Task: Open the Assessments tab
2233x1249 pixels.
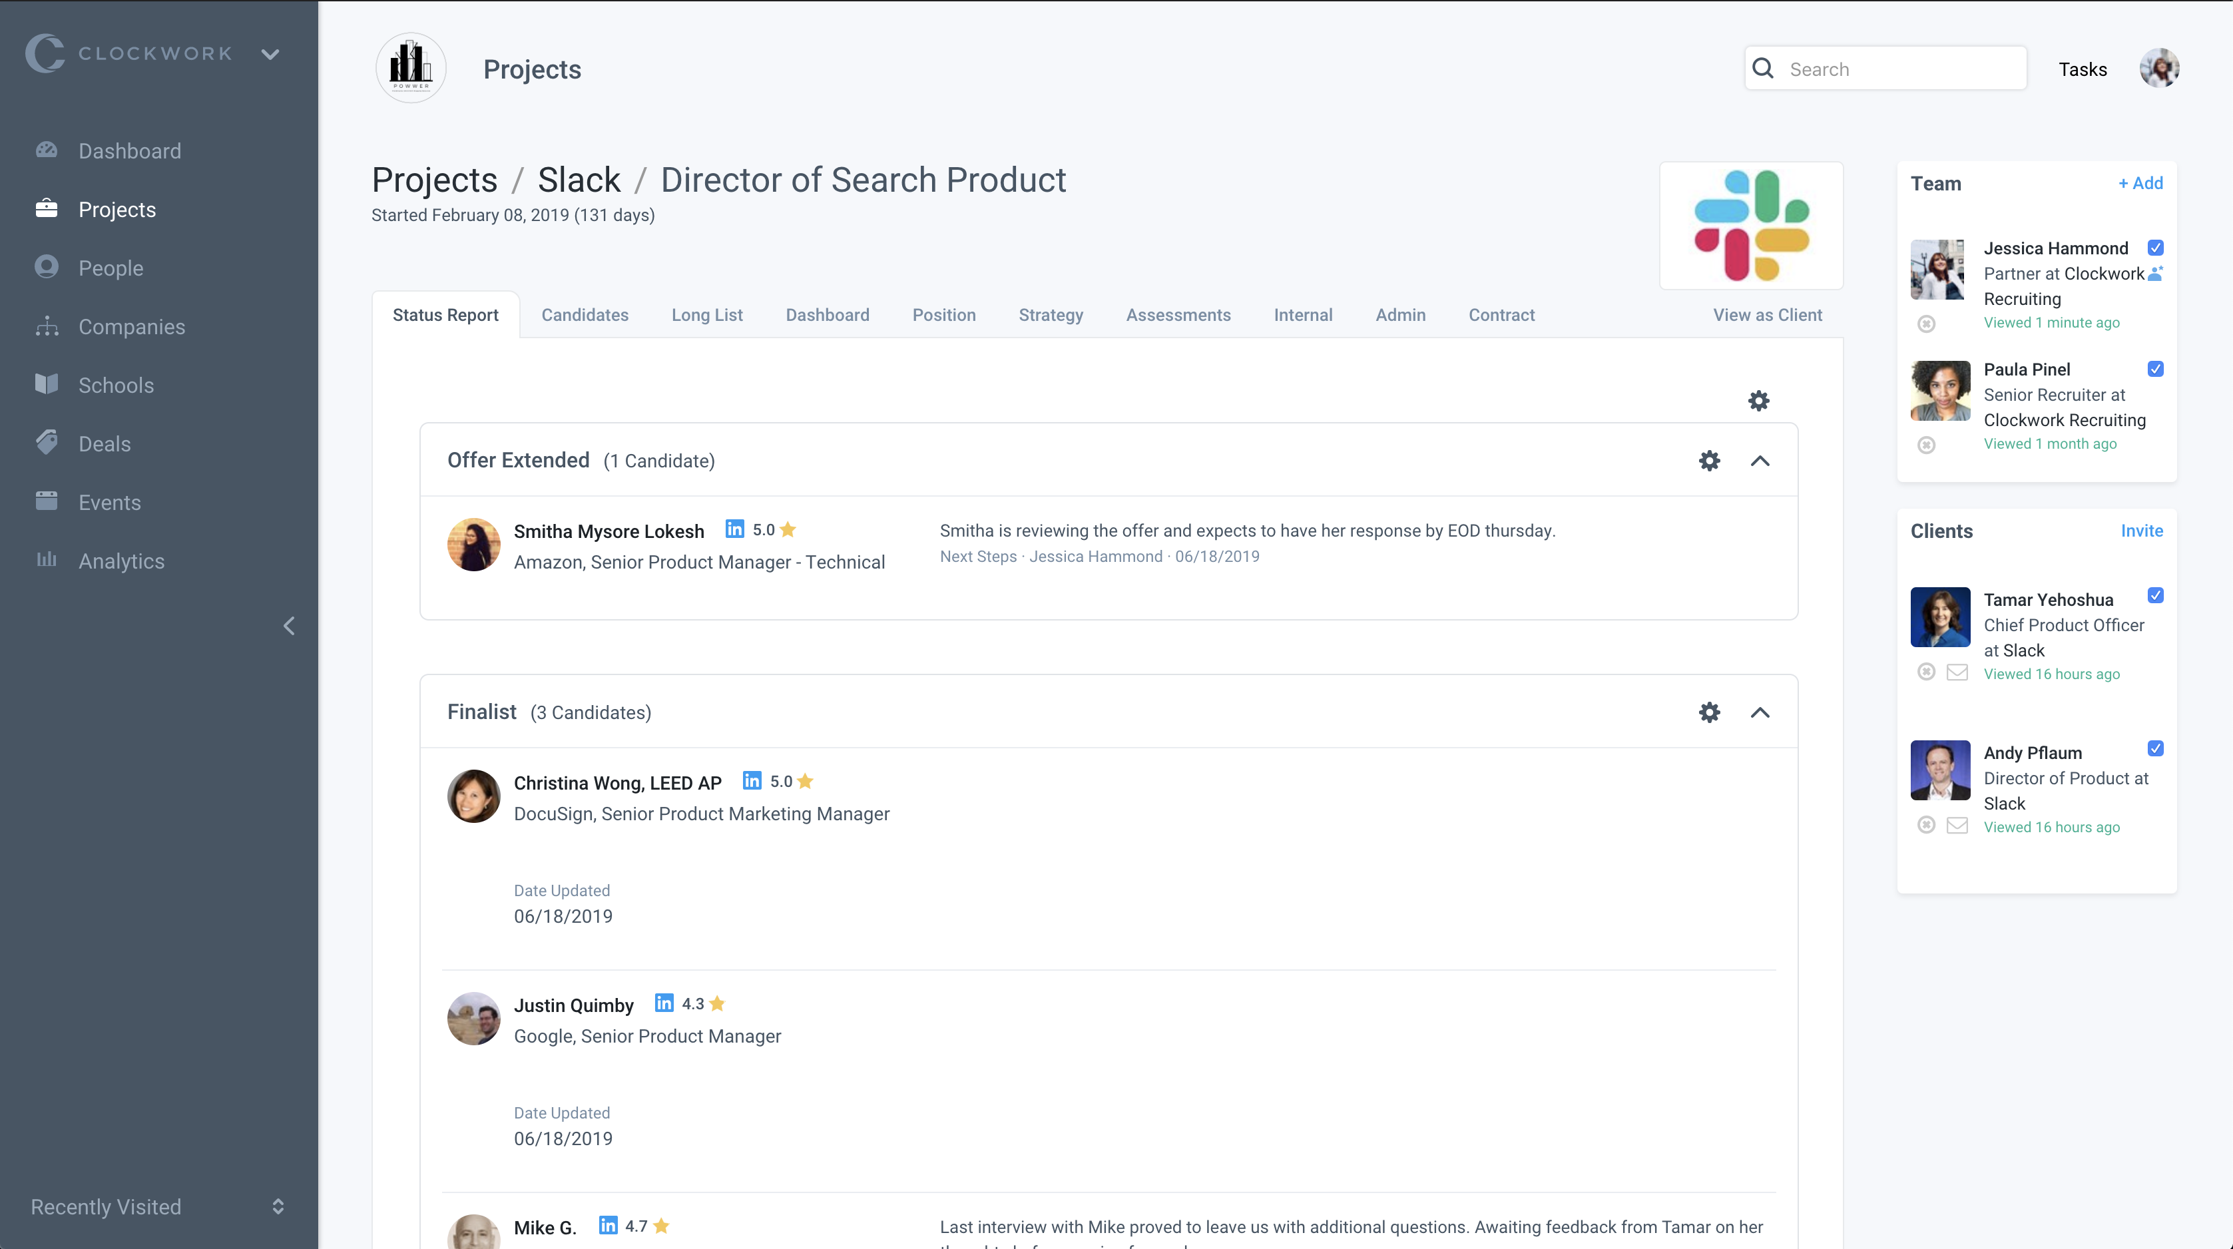Action: pos(1178,315)
